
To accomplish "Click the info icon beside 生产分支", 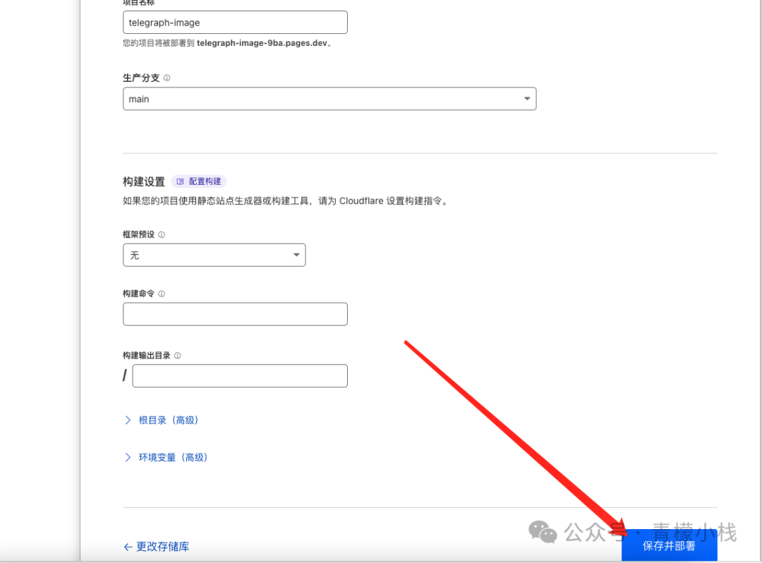I will 167,78.
